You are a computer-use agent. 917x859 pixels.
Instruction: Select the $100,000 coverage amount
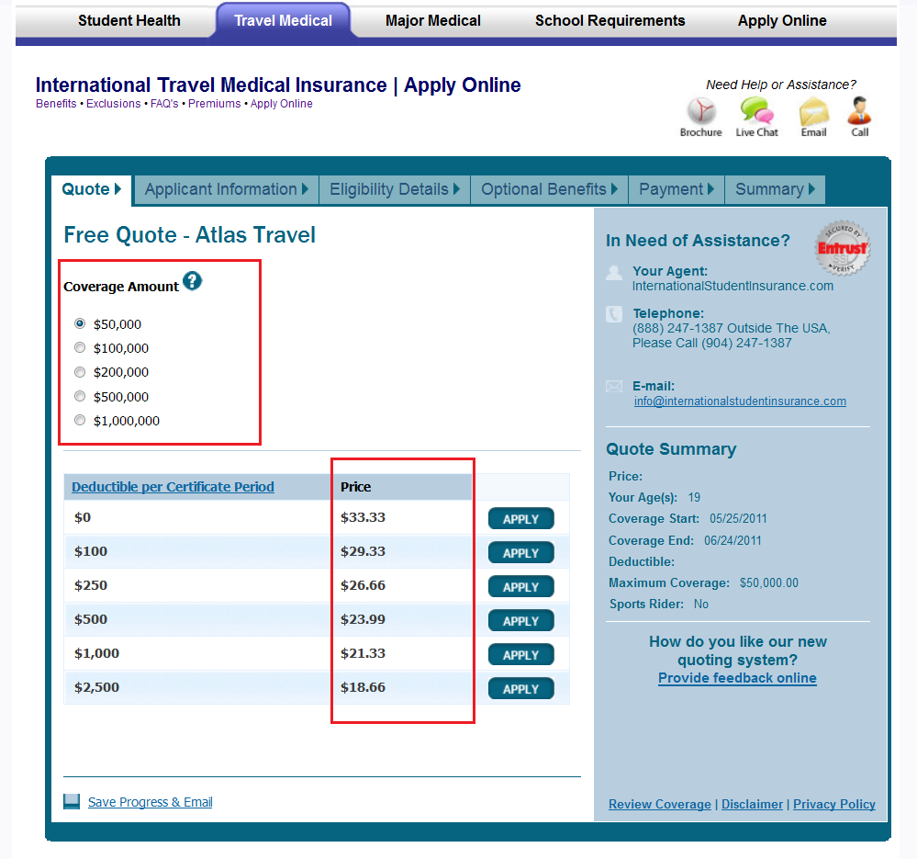click(80, 347)
